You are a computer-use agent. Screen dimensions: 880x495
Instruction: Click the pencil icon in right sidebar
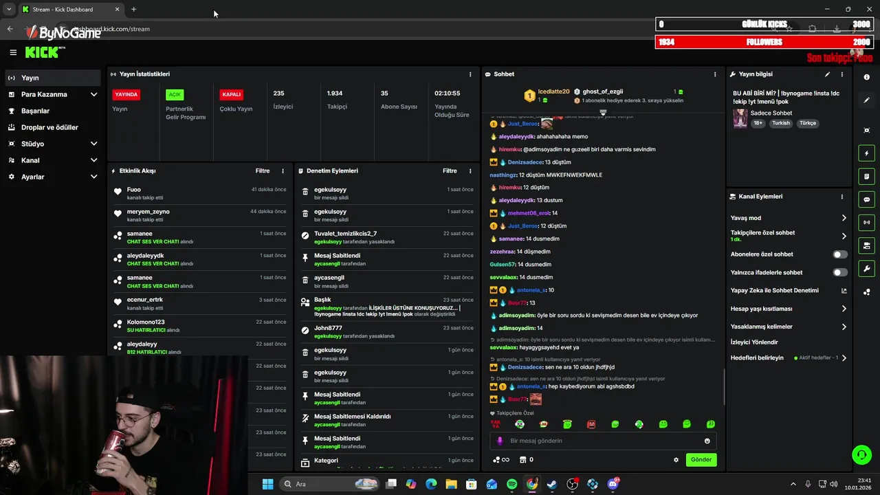[x=866, y=100]
